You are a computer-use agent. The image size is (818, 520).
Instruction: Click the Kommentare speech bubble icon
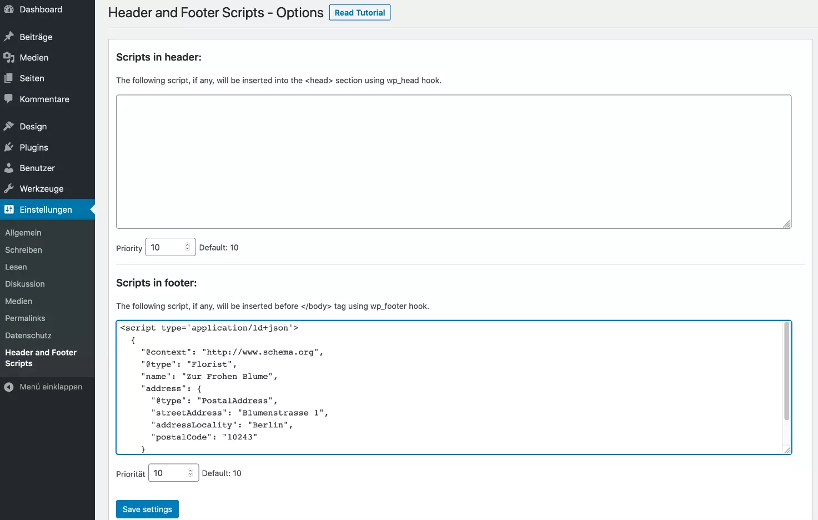pyautogui.click(x=9, y=99)
